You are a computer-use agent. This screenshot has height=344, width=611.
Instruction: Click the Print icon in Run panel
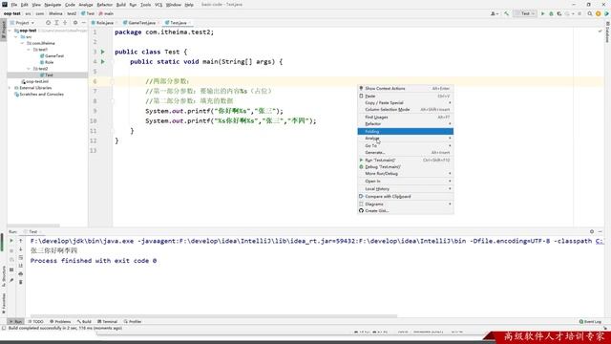[x=21, y=274]
